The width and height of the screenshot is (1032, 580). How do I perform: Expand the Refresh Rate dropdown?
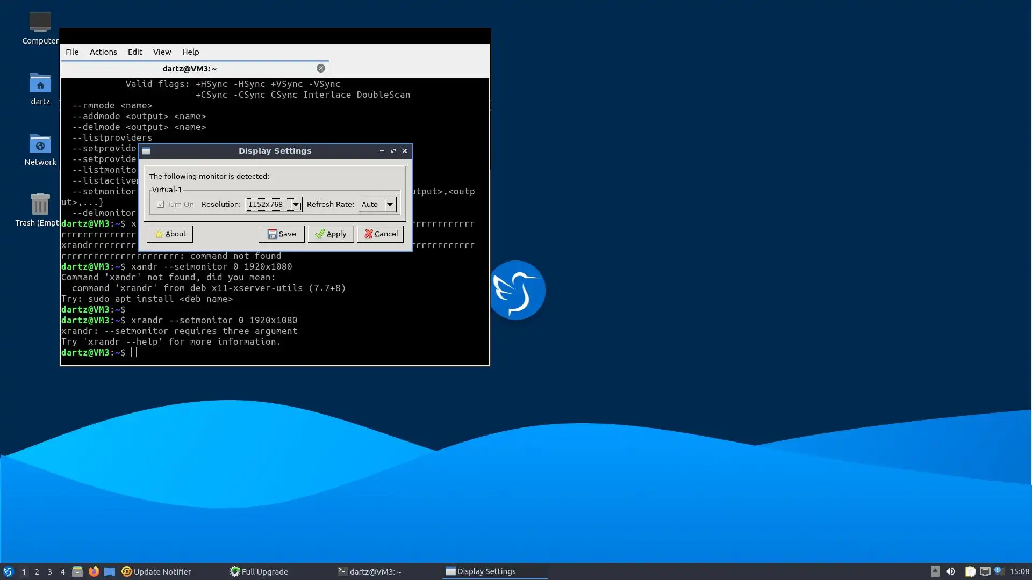(390, 204)
